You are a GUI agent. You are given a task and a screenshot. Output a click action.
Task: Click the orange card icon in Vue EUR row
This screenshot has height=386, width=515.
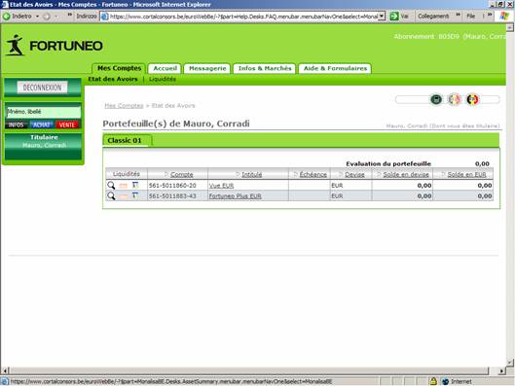click(x=124, y=186)
